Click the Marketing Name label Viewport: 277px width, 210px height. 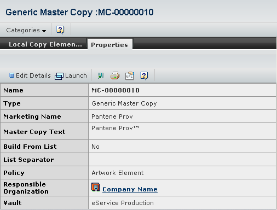point(32,116)
